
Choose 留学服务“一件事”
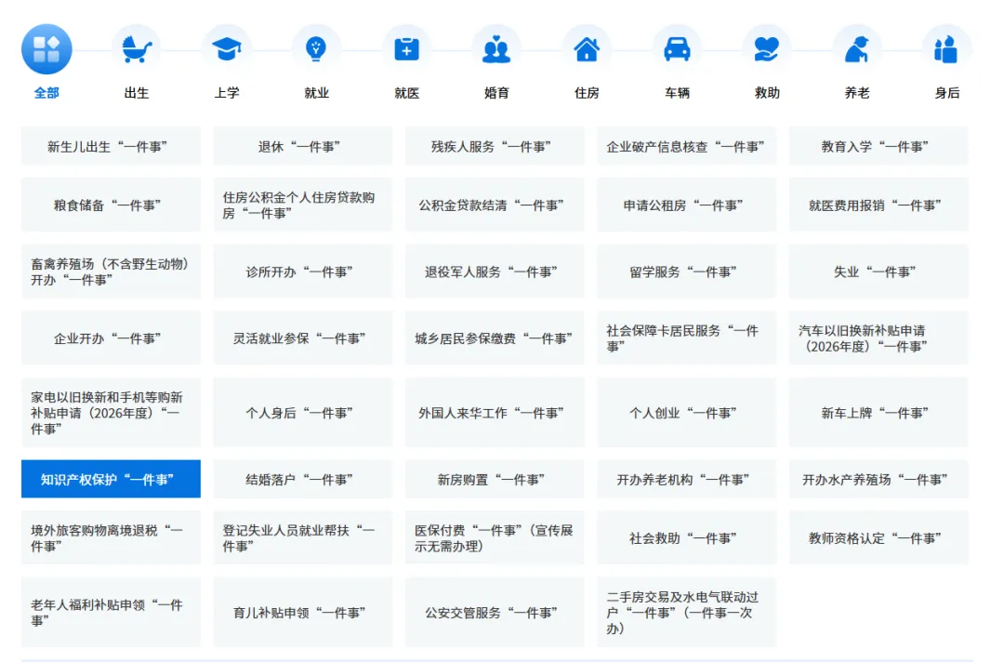click(686, 271)
